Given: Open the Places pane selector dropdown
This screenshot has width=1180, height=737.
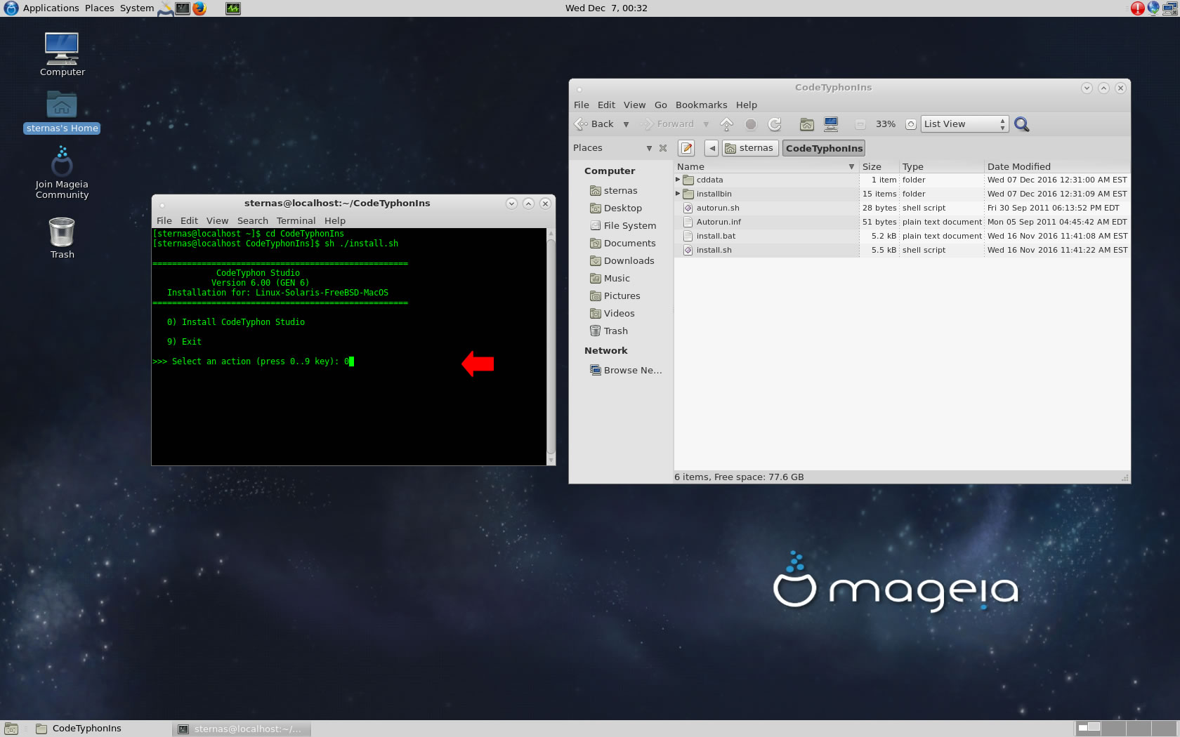Looking at the screenshot, I should (x=649, y=148).
